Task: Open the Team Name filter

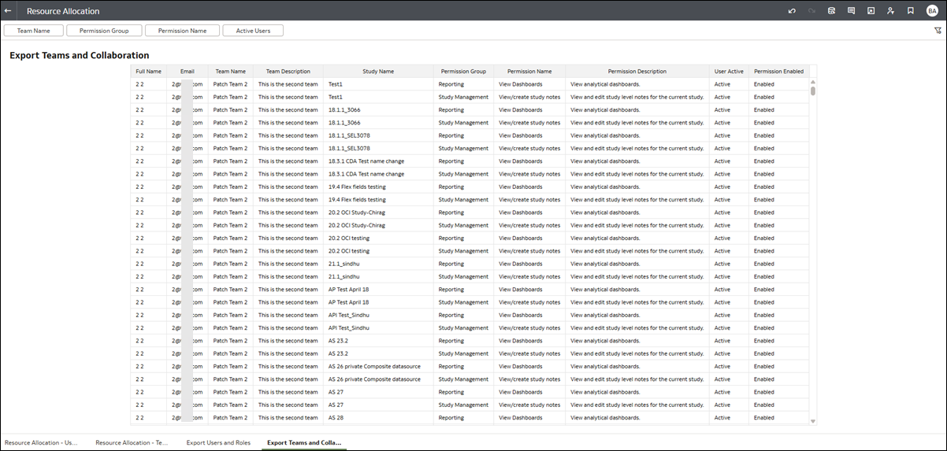Action: coord(34,31)
